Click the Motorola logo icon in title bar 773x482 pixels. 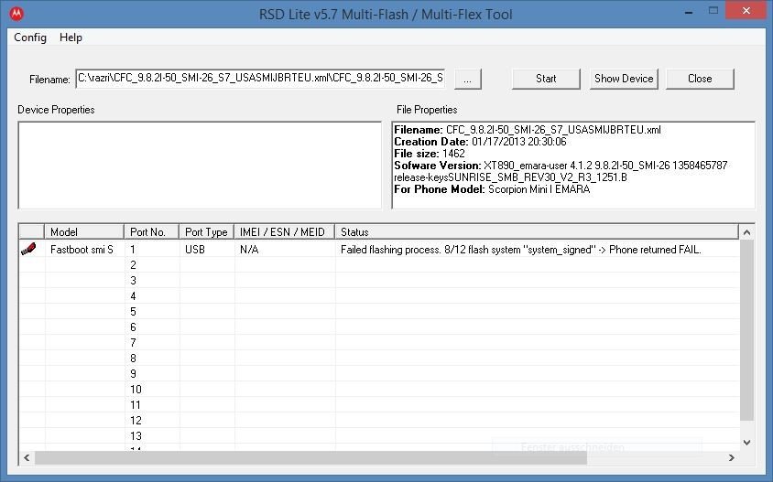click(x=16, y=14)
